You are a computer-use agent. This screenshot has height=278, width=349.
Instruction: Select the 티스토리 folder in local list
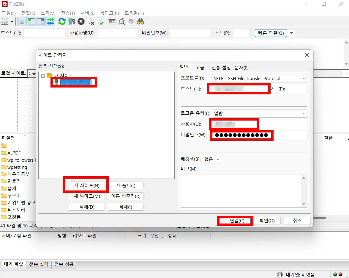(16, 210)
